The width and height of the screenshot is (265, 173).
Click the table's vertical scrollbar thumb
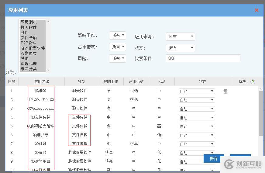pos(261,113)
